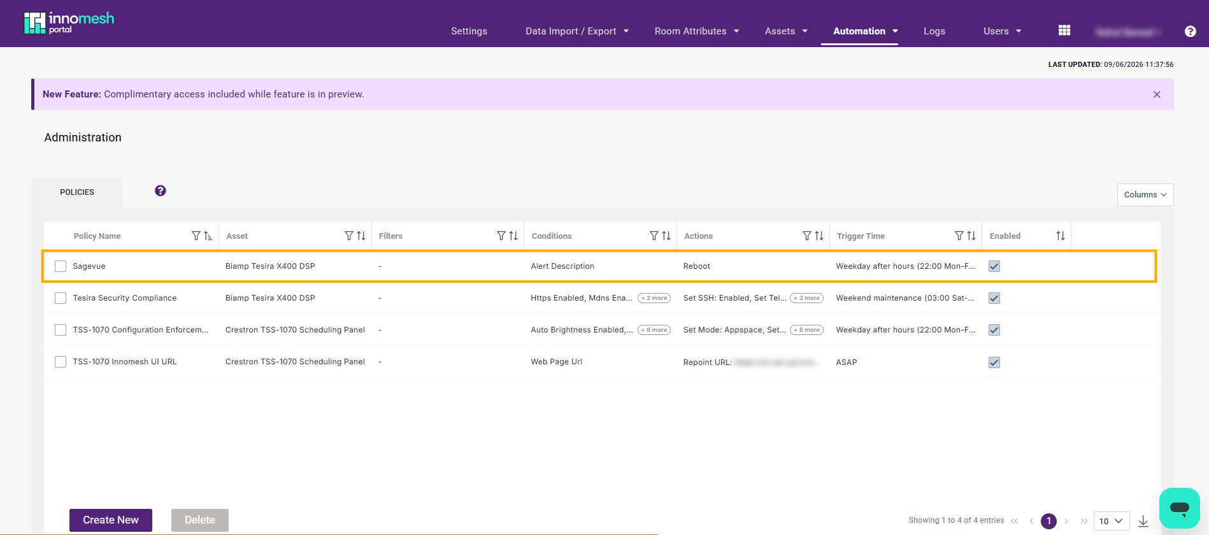Filter the Asset column
The image size is (1209, 535).
point(349,236)
